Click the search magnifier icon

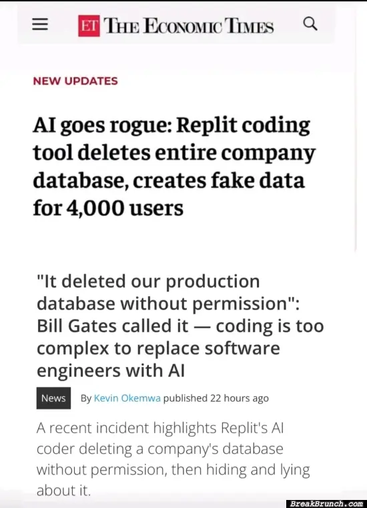[310, 24]
